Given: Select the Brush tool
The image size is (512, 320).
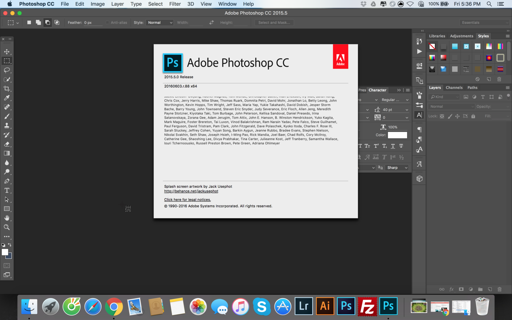Looking at the screenshot, I should (x=7, y=116).
